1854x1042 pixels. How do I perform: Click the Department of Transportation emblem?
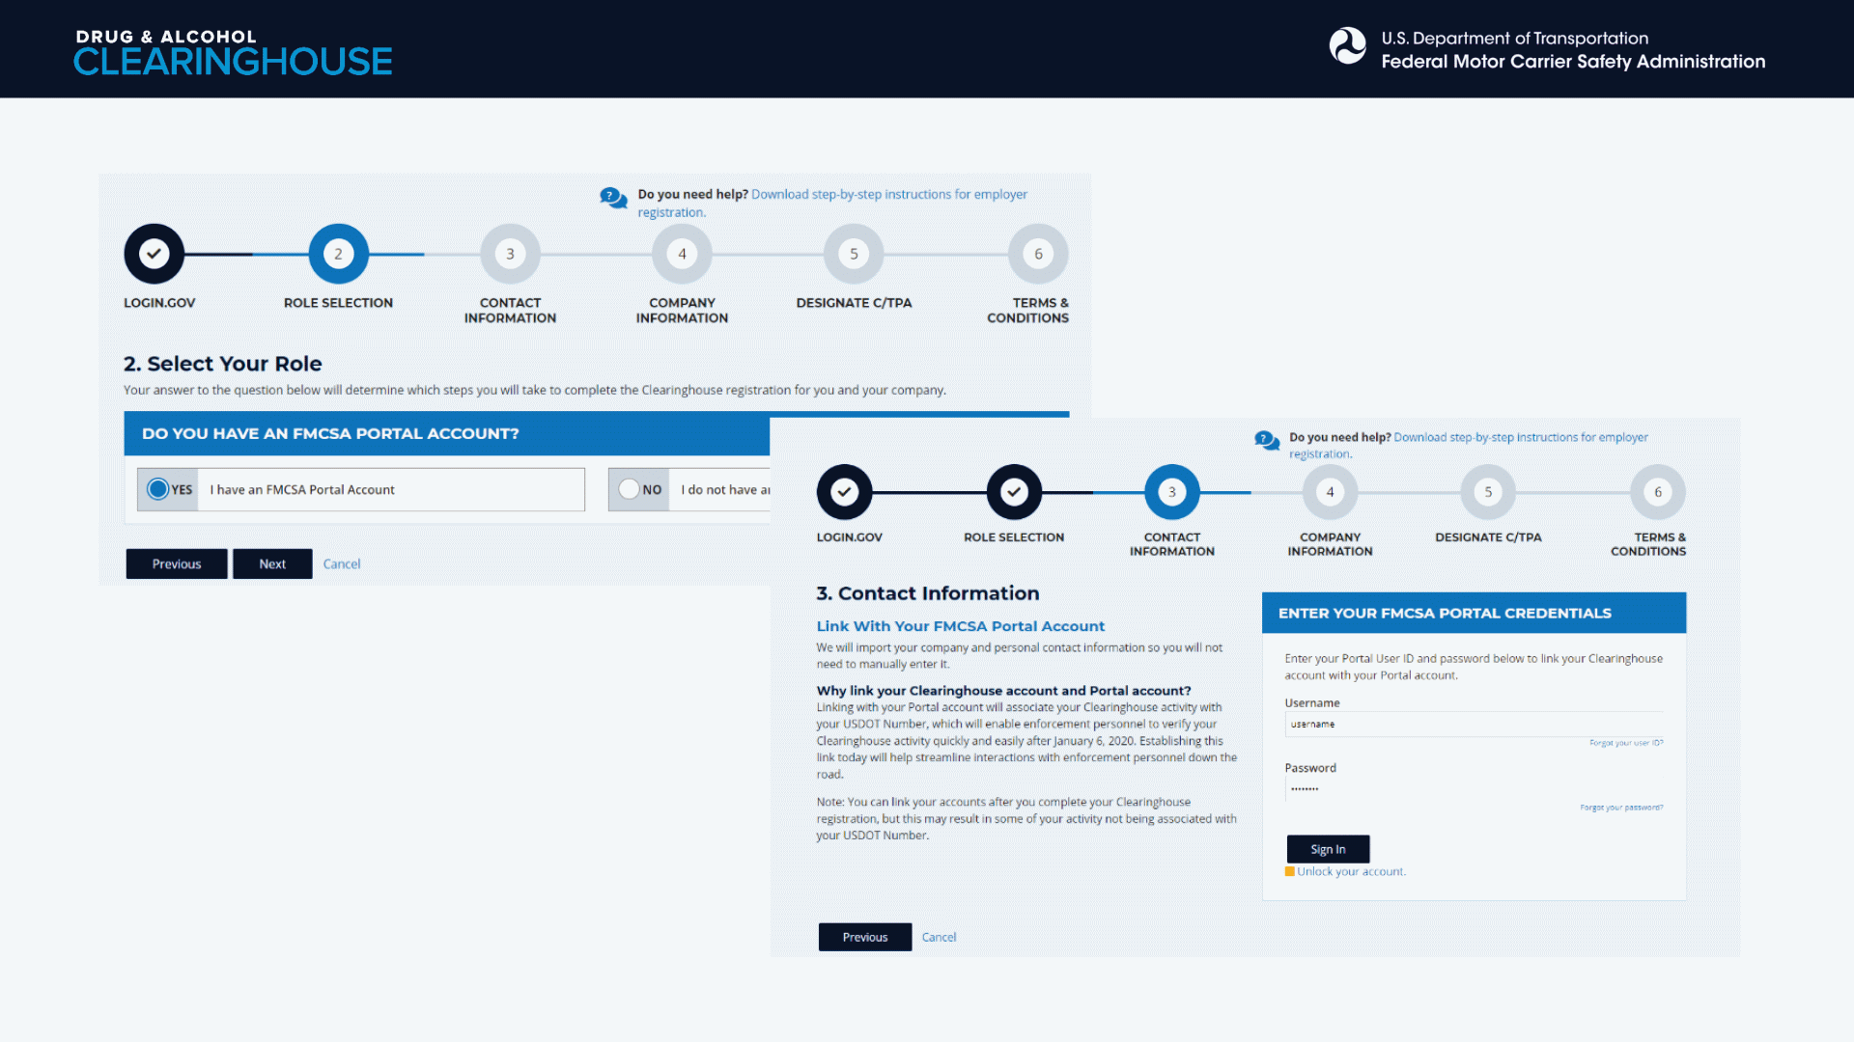click(1347, 46)
